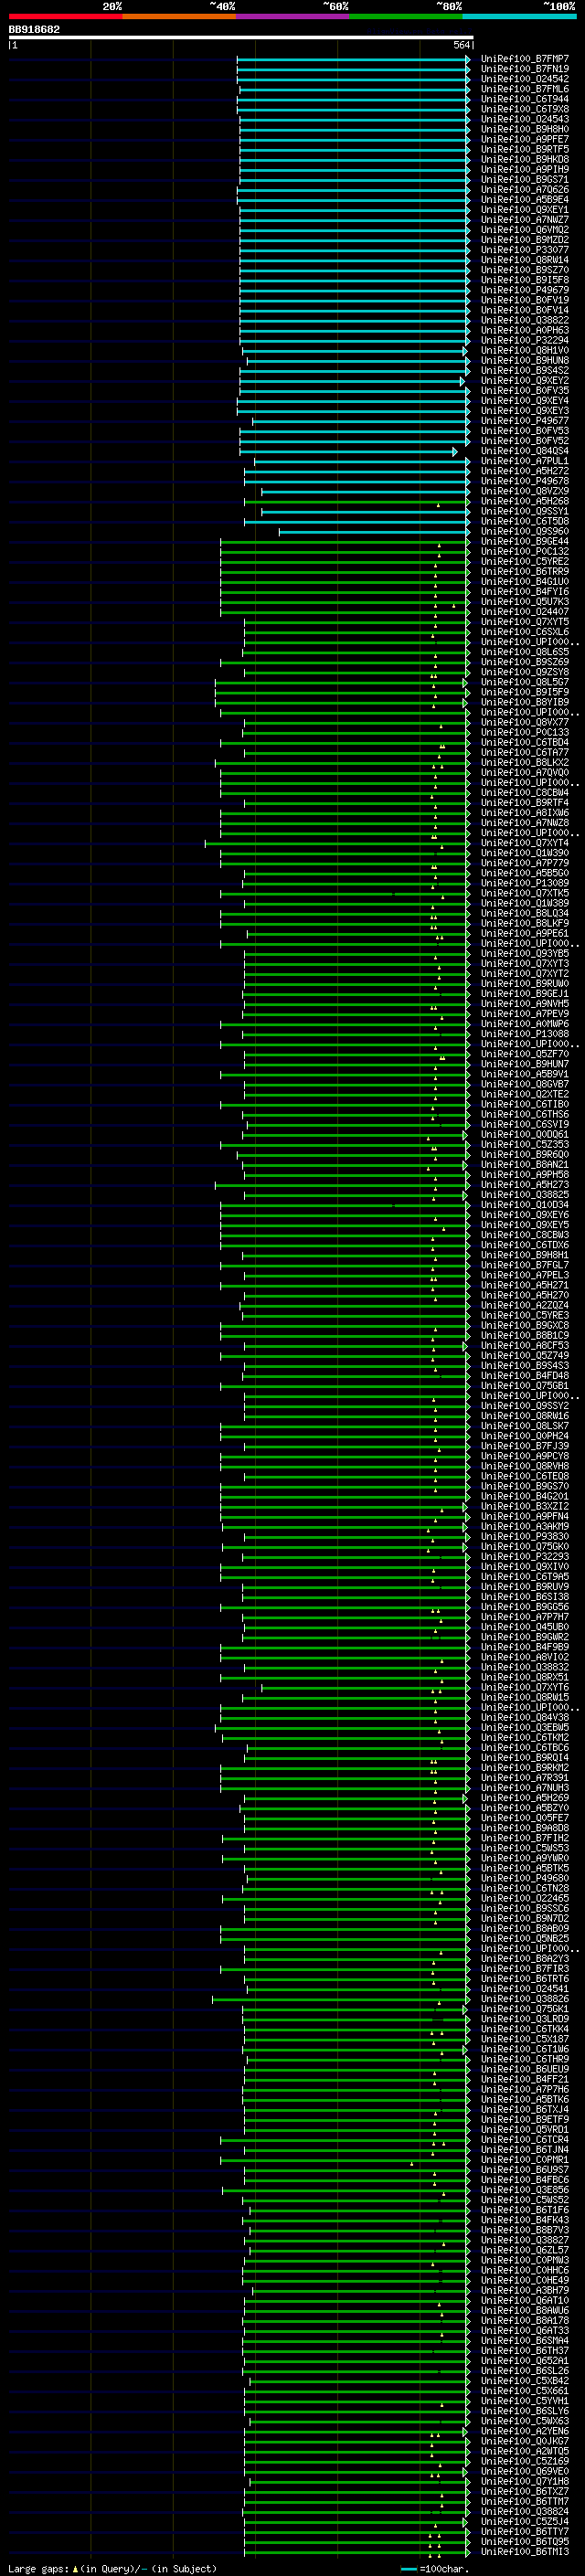Select the UniRef100_Q9S960 label
Viewport: 585px width, 2576px height.
coord(525,531)
